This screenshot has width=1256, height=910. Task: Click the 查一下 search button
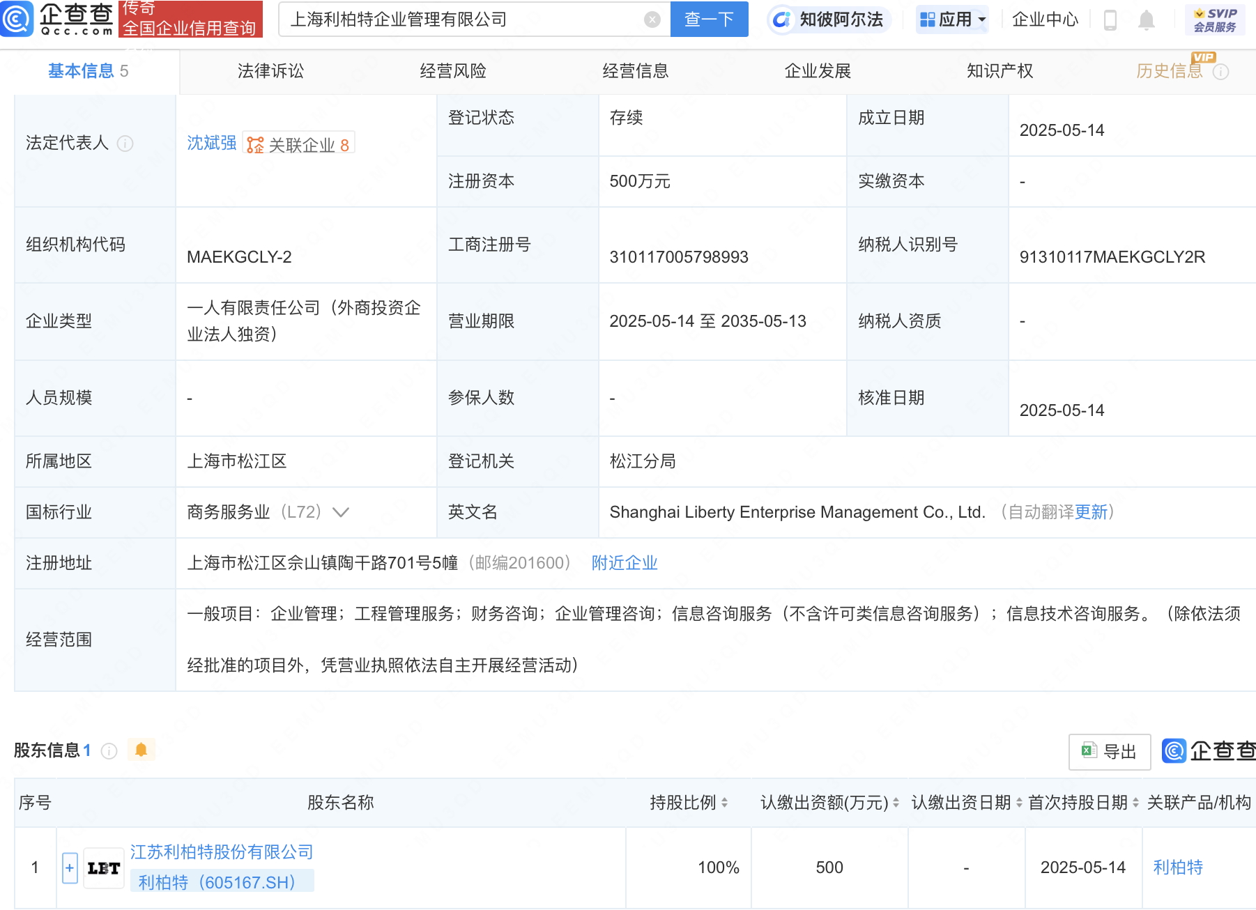(x=709, y=20)
